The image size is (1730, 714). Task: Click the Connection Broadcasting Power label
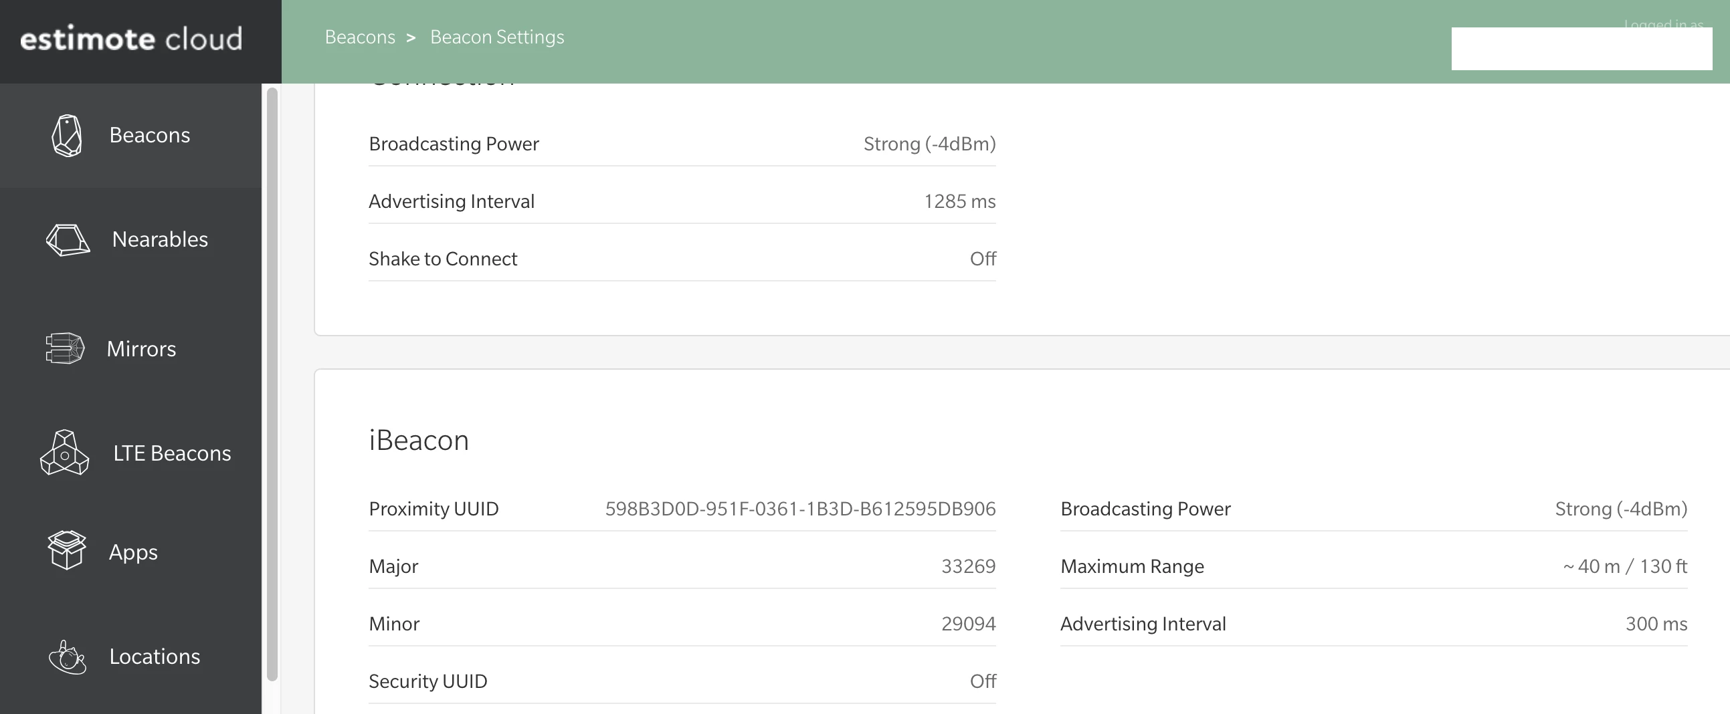point(454,144)
